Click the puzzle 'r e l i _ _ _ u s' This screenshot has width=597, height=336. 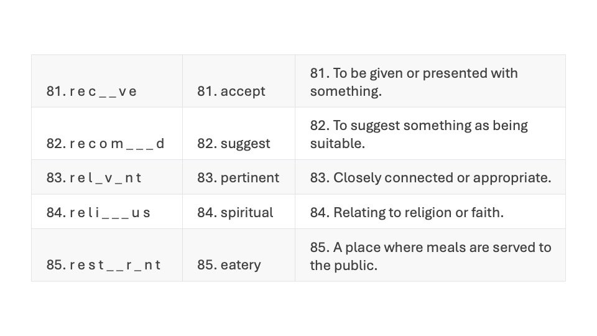(110, 213)
